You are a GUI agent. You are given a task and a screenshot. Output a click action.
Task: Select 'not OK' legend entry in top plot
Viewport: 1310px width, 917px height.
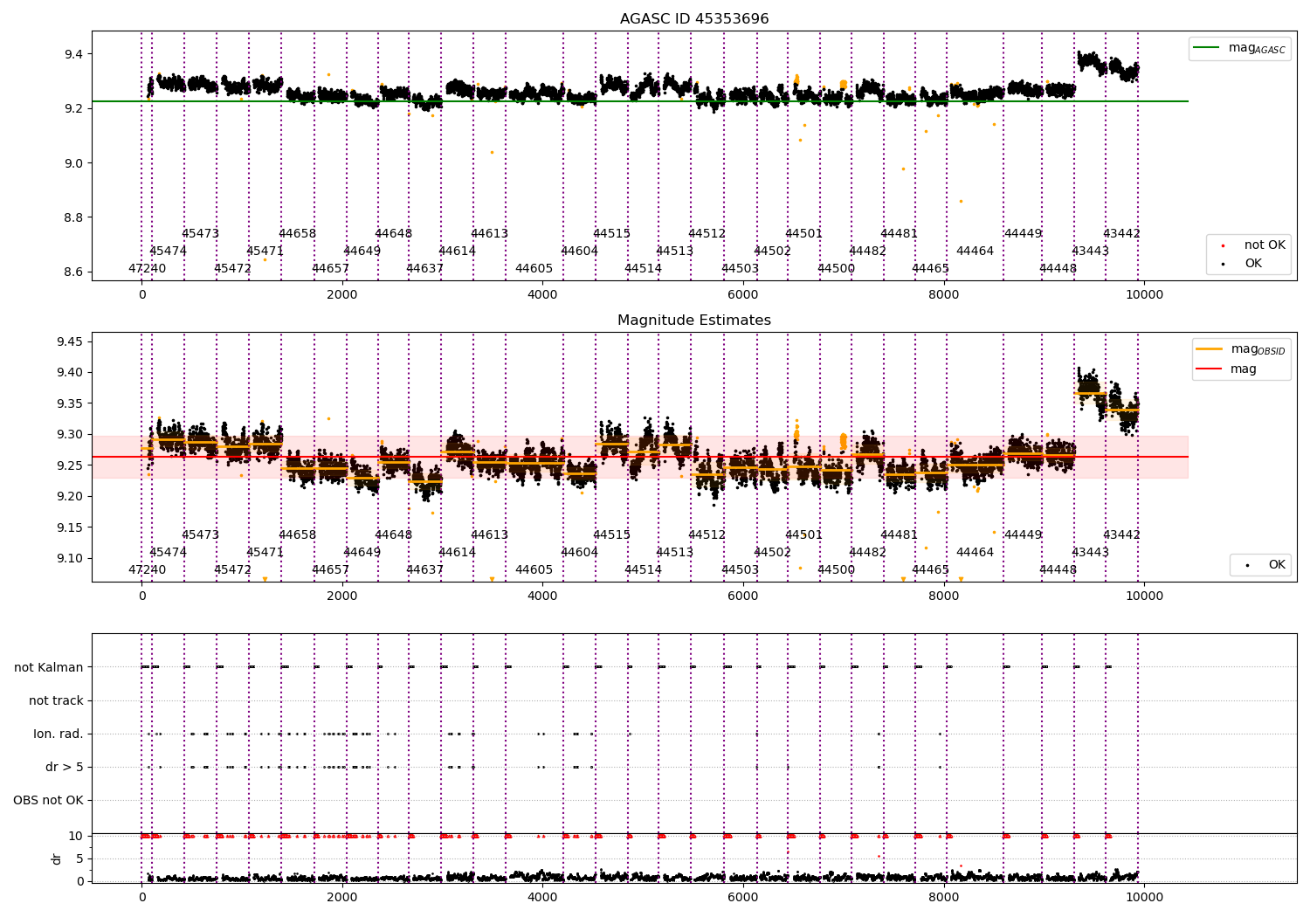pyautogui.click(x=1252, y=245)
